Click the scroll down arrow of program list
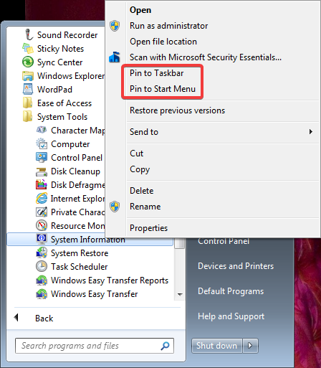This screenshot has width=321, height=368. click(180, 294)
